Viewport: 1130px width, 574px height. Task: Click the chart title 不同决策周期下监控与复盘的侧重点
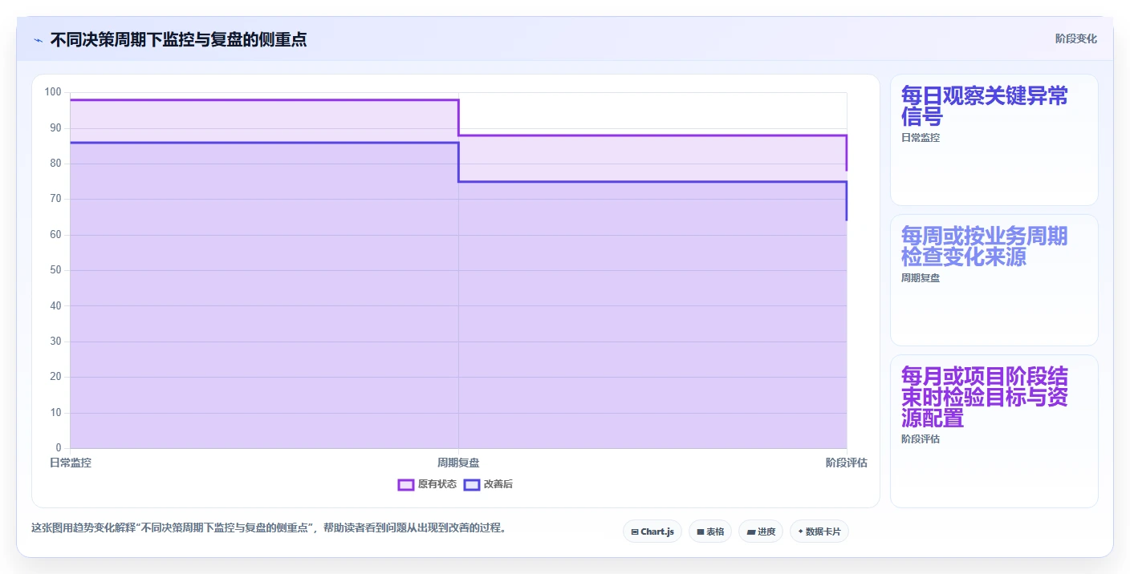click(x=178, y=39)
